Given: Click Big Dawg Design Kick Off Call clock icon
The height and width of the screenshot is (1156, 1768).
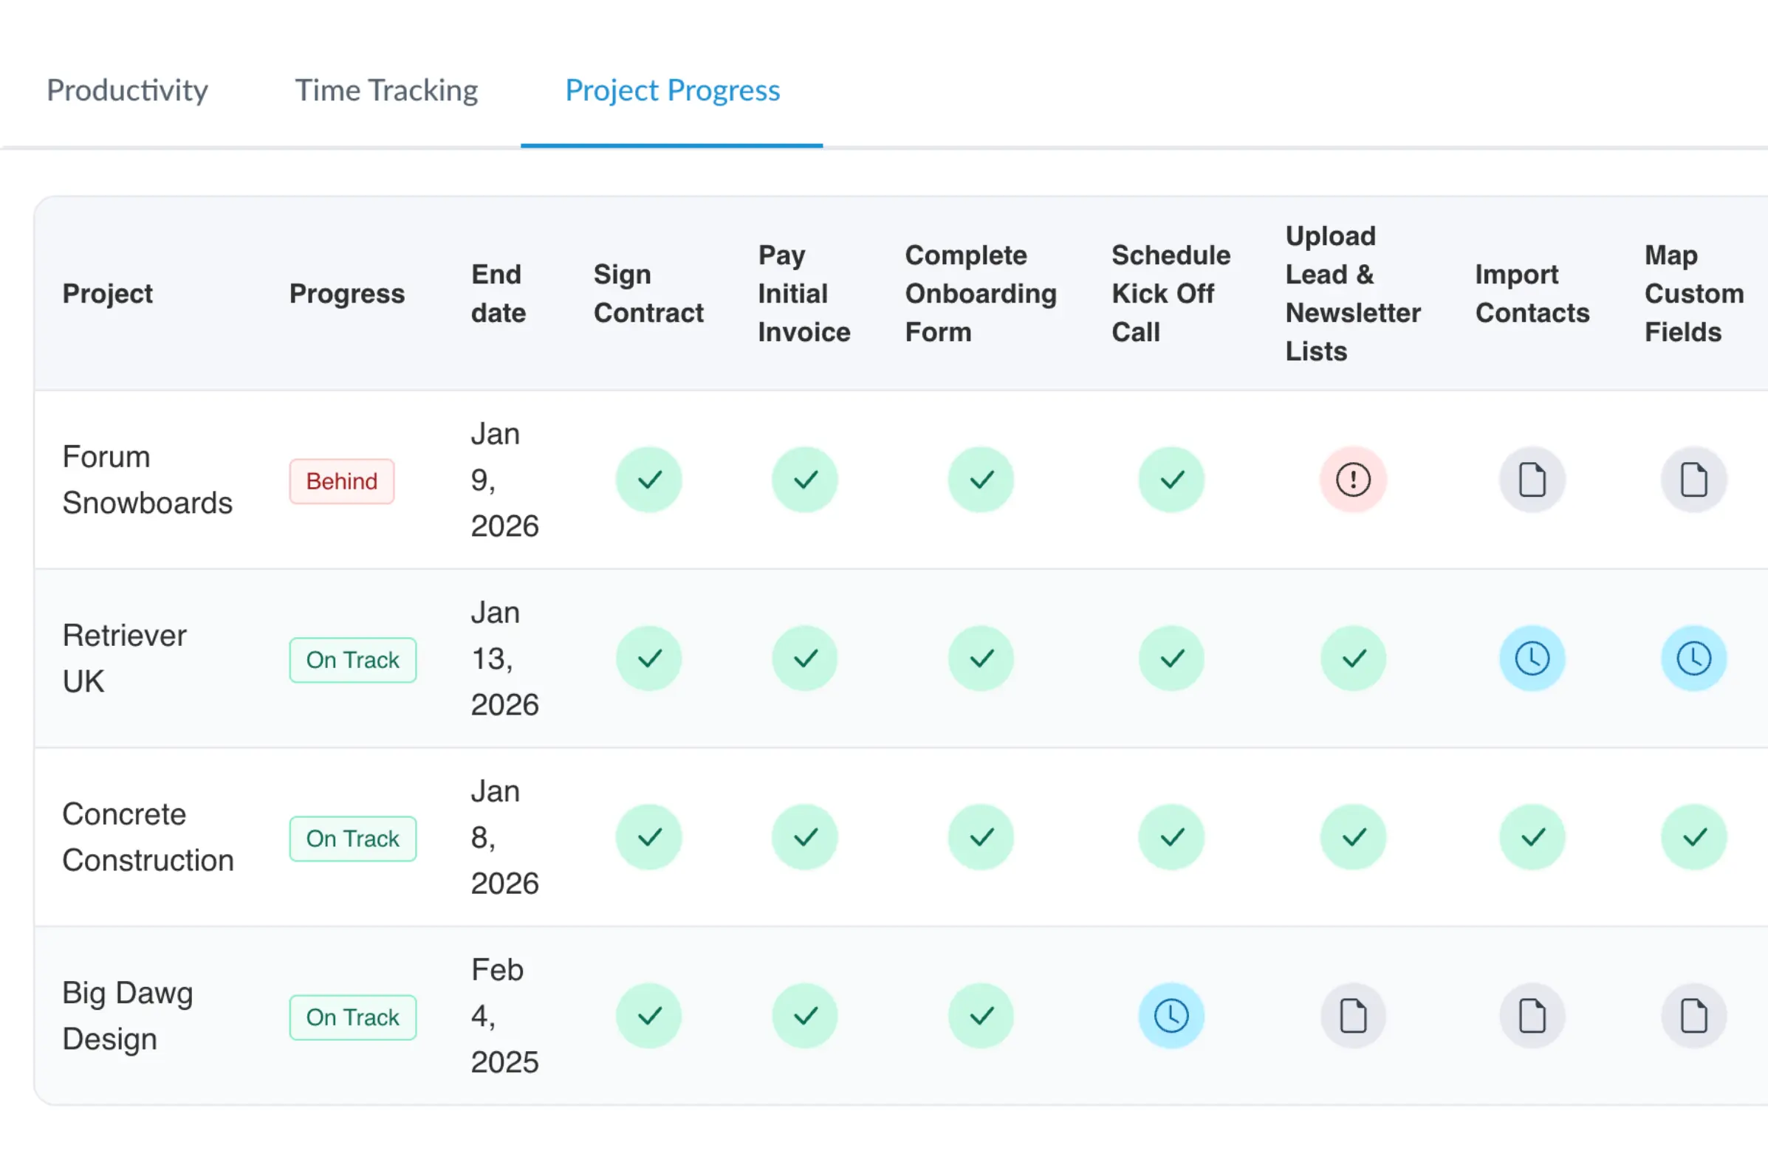Looking at the screenshot, I should tap(1171, 1016).
